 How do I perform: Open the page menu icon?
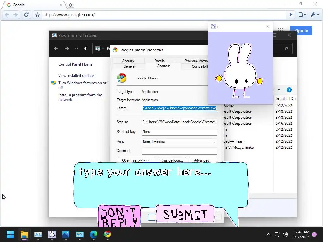(x=302, y=15)
